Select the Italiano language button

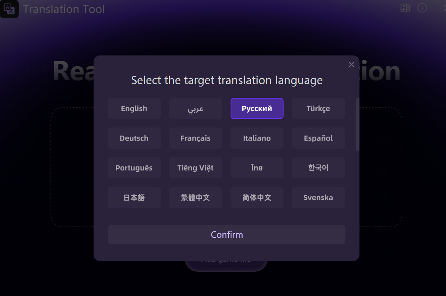point(257,138)
